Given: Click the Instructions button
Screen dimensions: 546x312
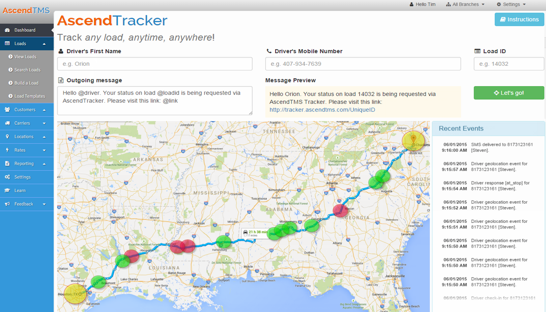Looking at the screenshot, I should [x=519, y=19].
